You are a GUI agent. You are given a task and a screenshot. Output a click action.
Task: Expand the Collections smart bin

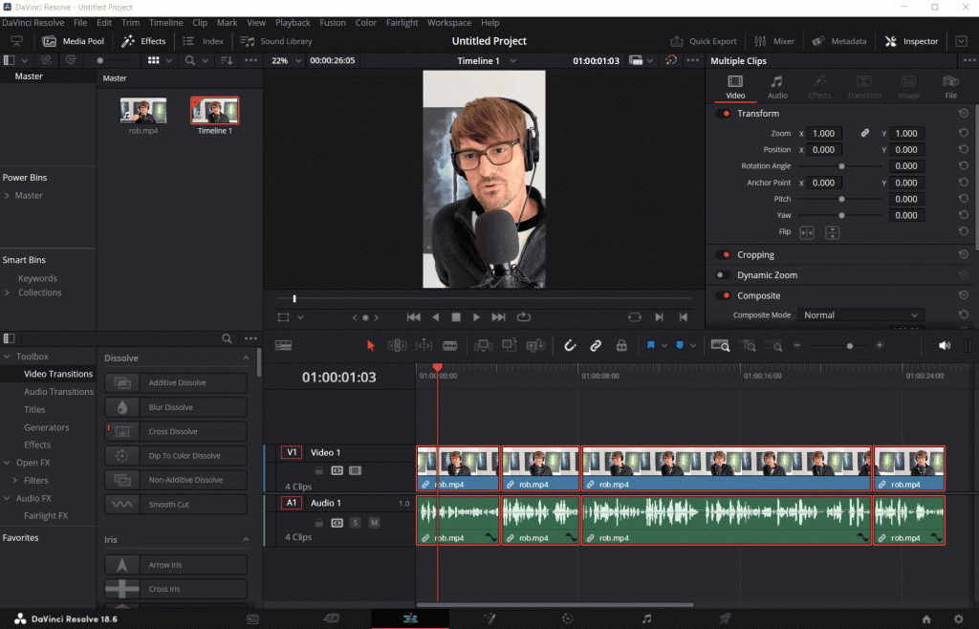(x=7, y=293)
